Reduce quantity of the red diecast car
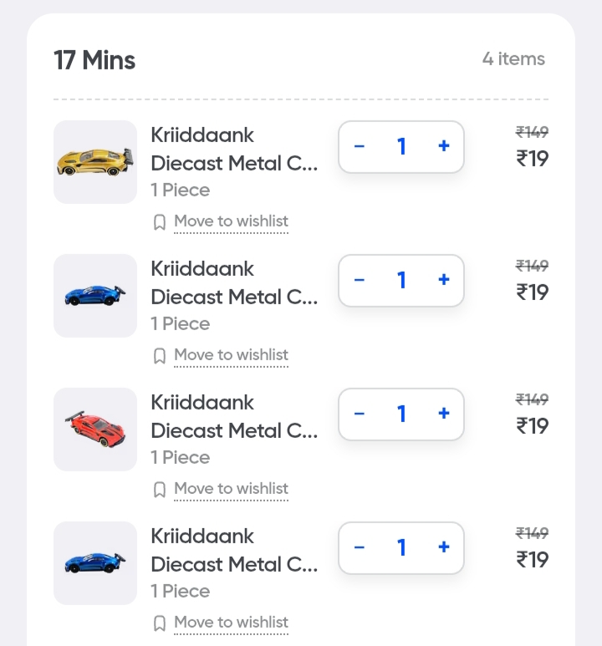Image resolution: width=602 pixels, height=646 pixels. pyautogui.click(x=360, y=414)
